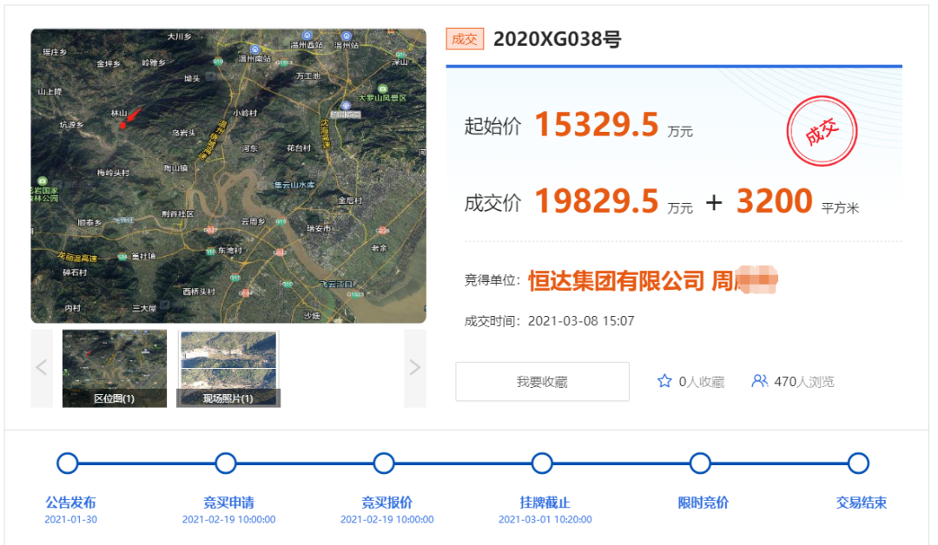Click the starting price 15329.5
938x545 pixels.
(597, 125)
